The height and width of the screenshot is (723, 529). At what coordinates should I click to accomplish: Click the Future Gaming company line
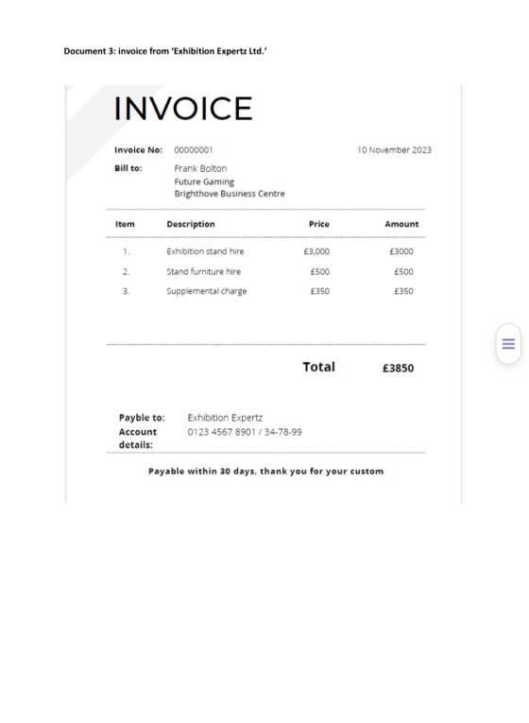[204, 181]
